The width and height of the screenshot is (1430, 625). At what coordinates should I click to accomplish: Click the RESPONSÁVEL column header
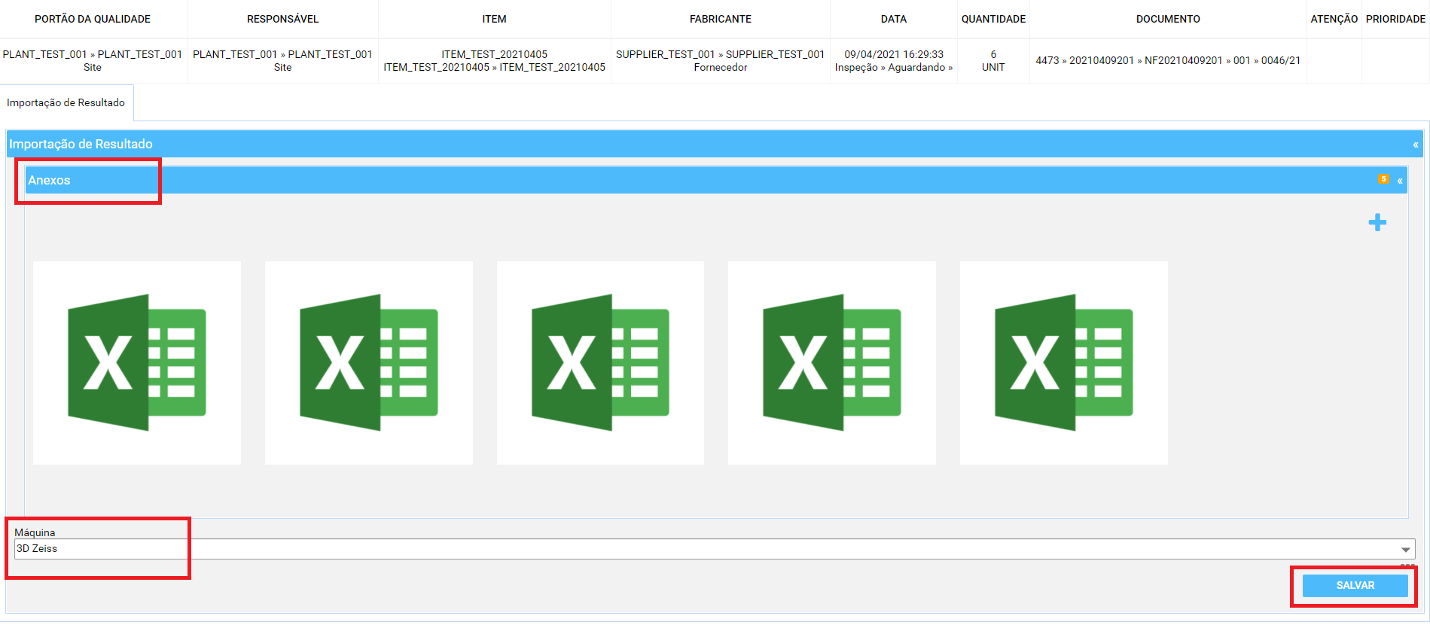[x=283, y=19]
